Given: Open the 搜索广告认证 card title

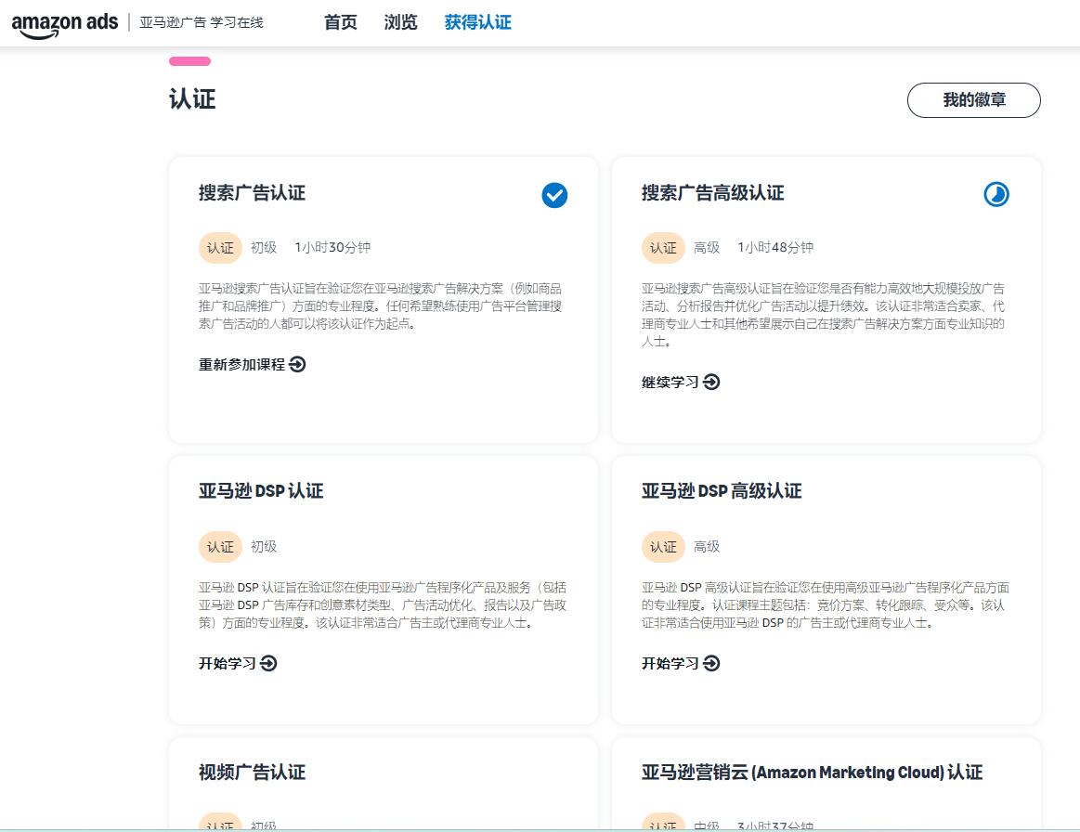Looking at the screenshot, I should coord(252,193).
